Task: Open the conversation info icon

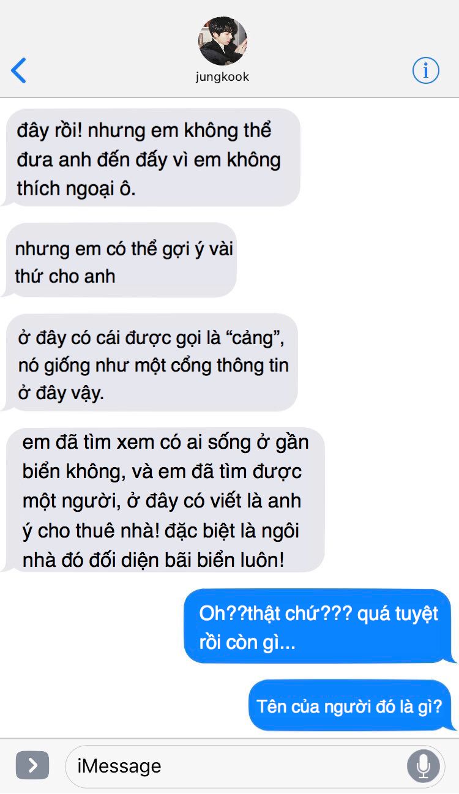Action: click(x=425, y=70)
